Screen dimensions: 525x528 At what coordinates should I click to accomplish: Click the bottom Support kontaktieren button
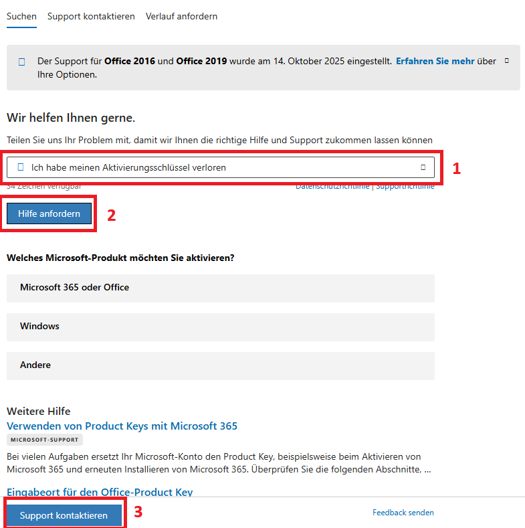tap(64, 515)
